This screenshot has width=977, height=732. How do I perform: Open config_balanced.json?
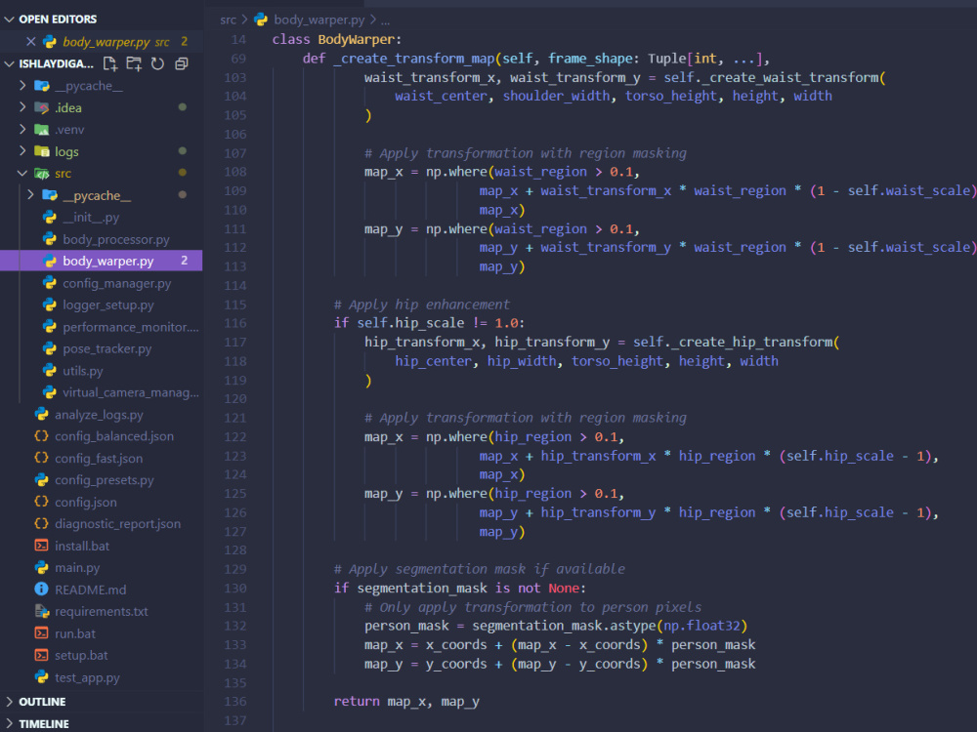(114, 436)
